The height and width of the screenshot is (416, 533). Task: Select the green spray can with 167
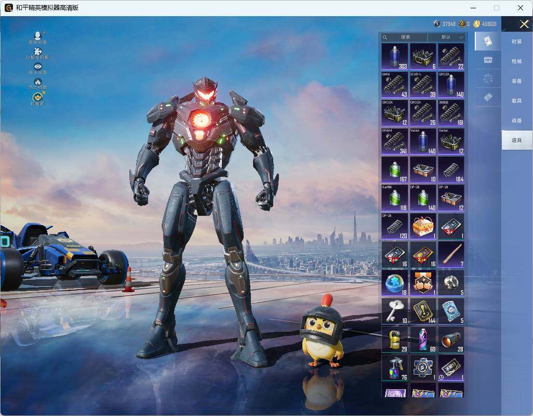coord(395,170)
